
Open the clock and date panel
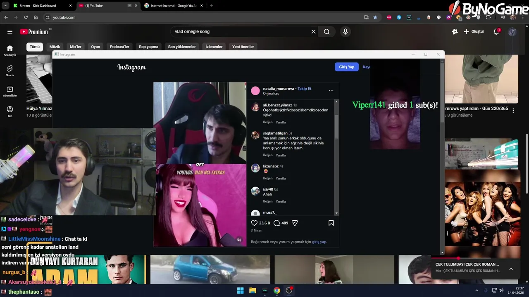tap(516, 290)
